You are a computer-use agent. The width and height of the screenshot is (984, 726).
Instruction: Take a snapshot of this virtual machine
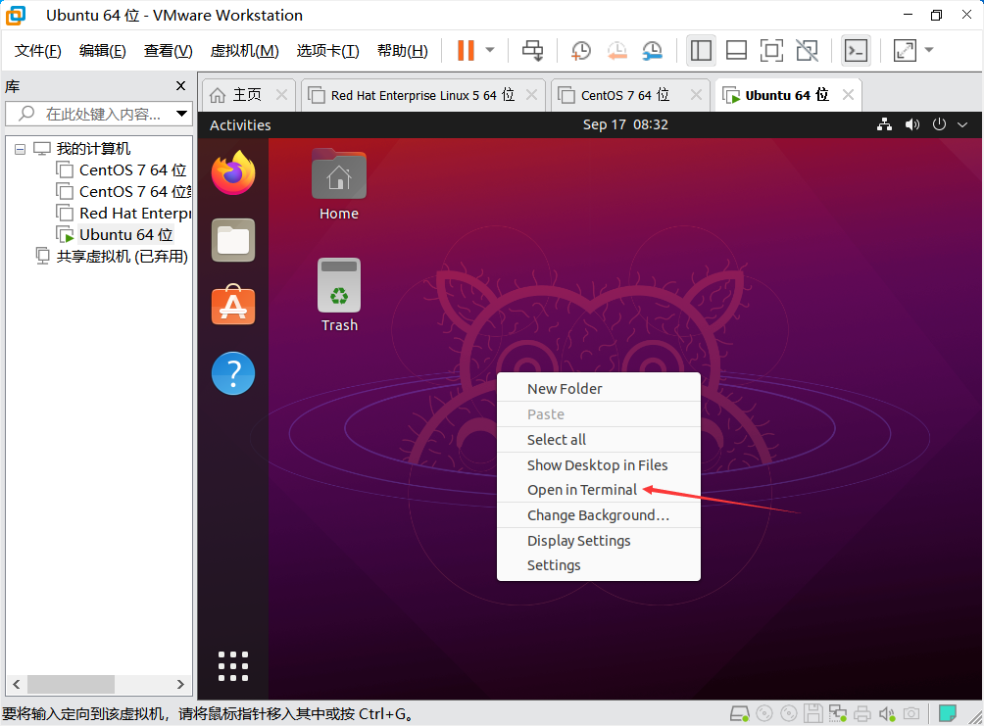581,50
